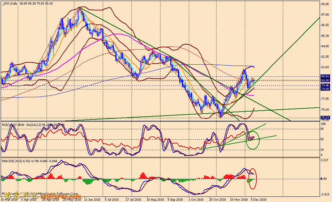Click the highlighted 80.52 level tag
Image resolution: width=332 pixels, height=202 pixels.
(325, 76)
